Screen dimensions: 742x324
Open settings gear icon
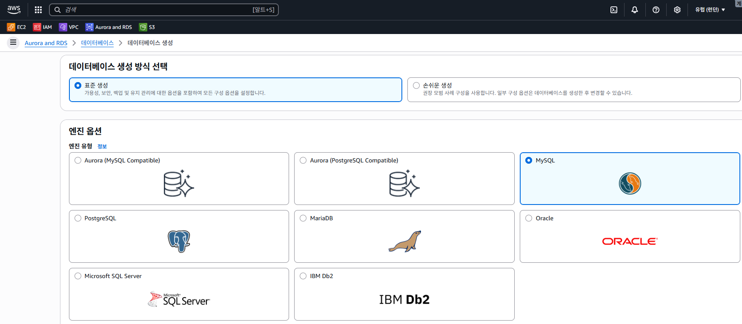tap(677, 10)
